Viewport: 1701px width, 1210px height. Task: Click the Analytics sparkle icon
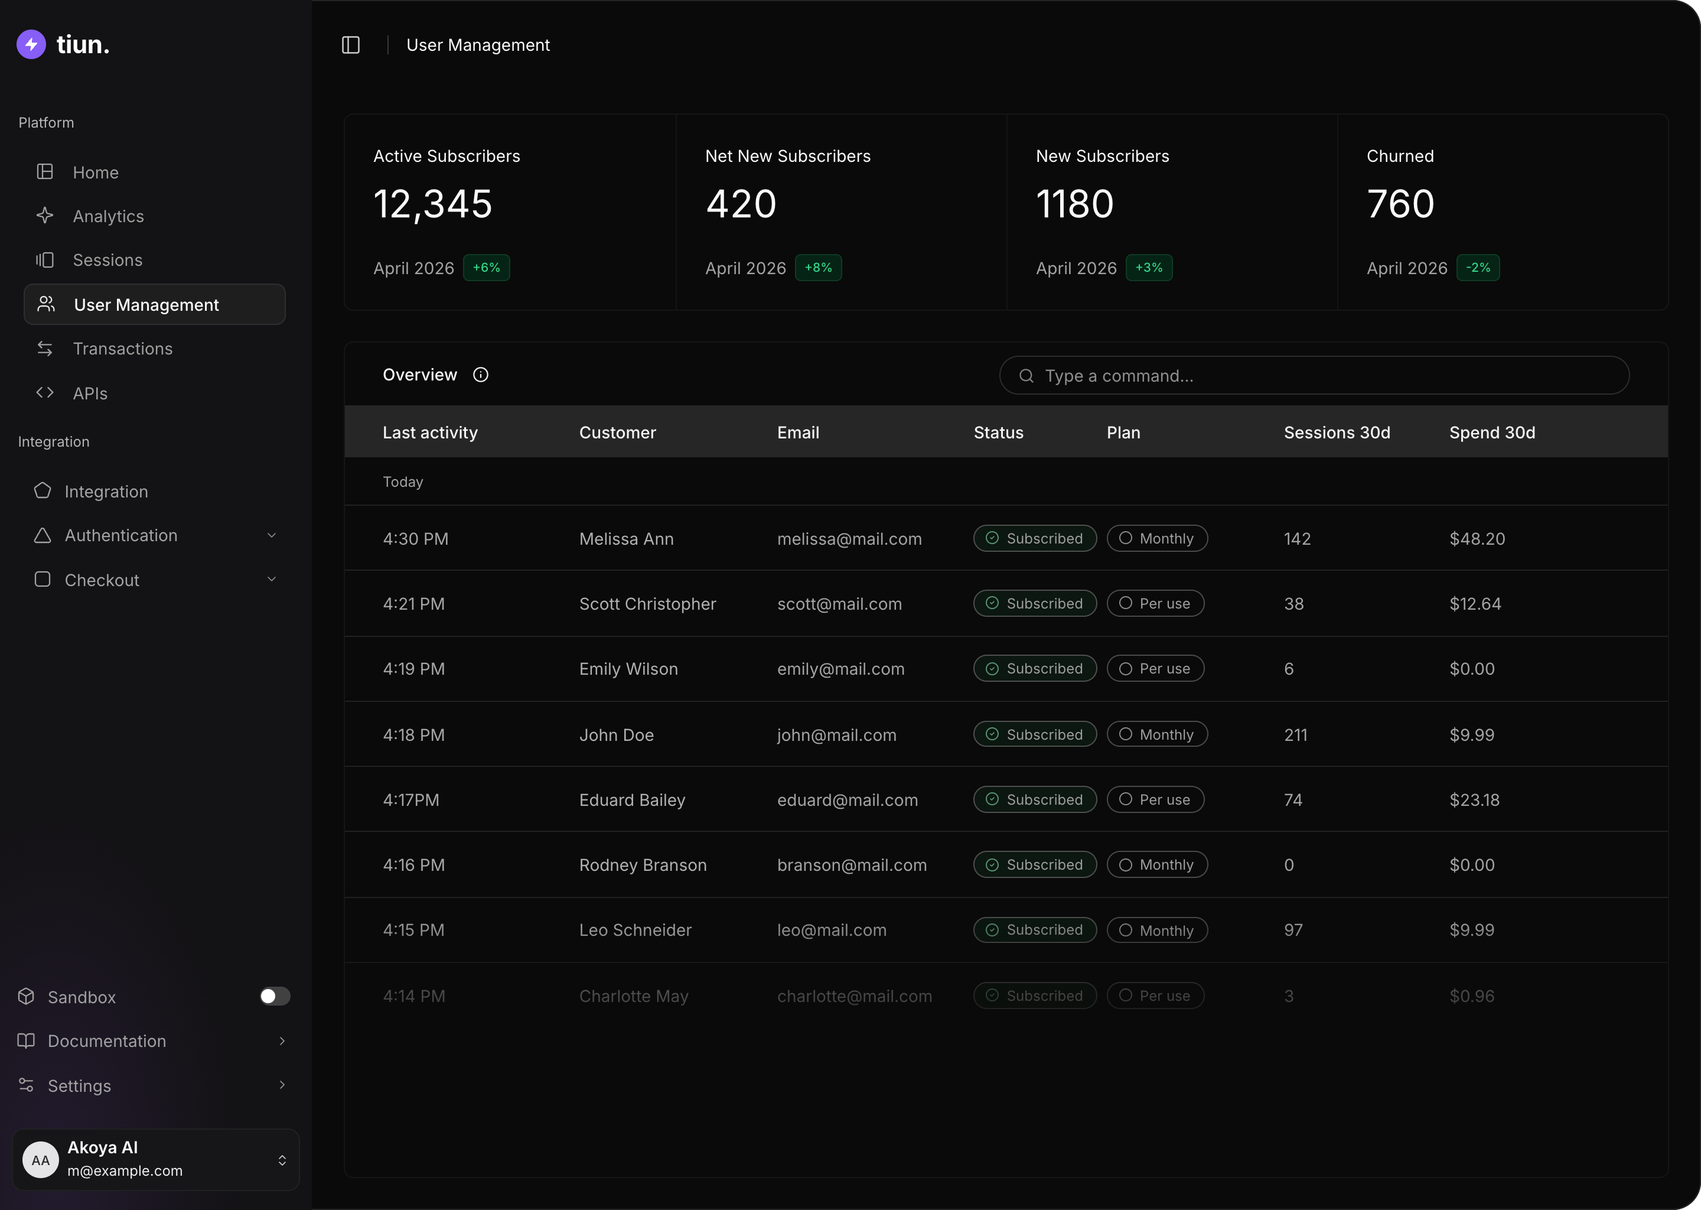[x=45, y=216]
